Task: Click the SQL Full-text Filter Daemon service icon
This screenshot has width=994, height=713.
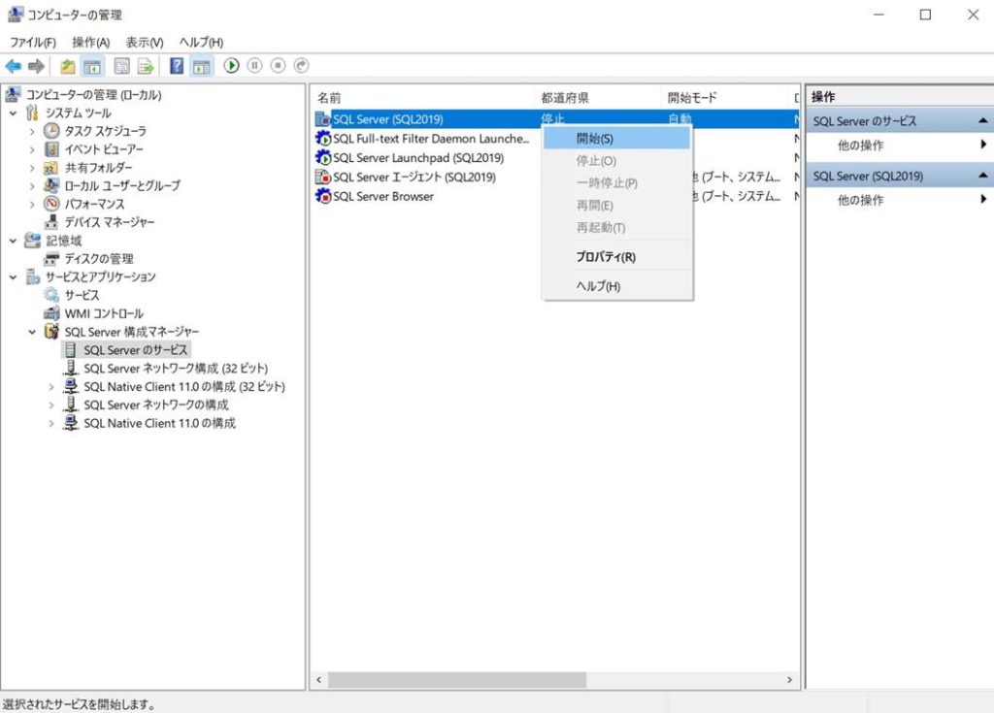Action: coord(323,138)
